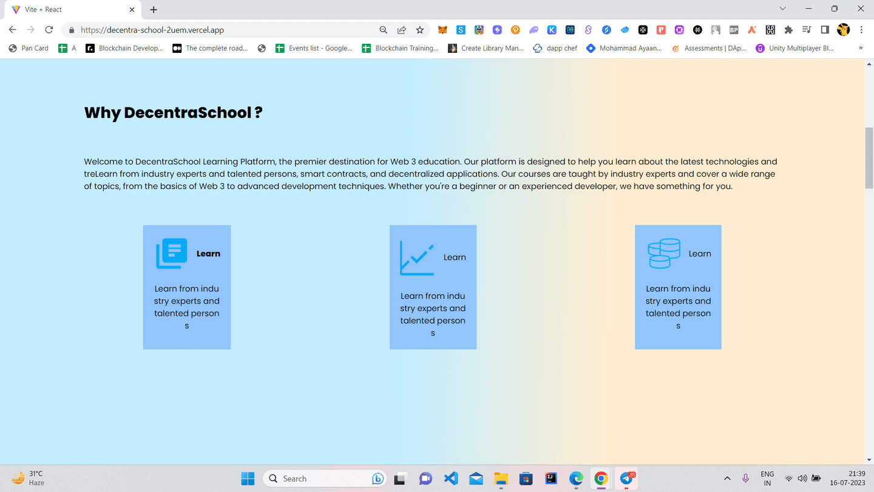Screen dimensions: 874x492
Task: Click the Learn title in the chart card
Action: tap(455, 258)
